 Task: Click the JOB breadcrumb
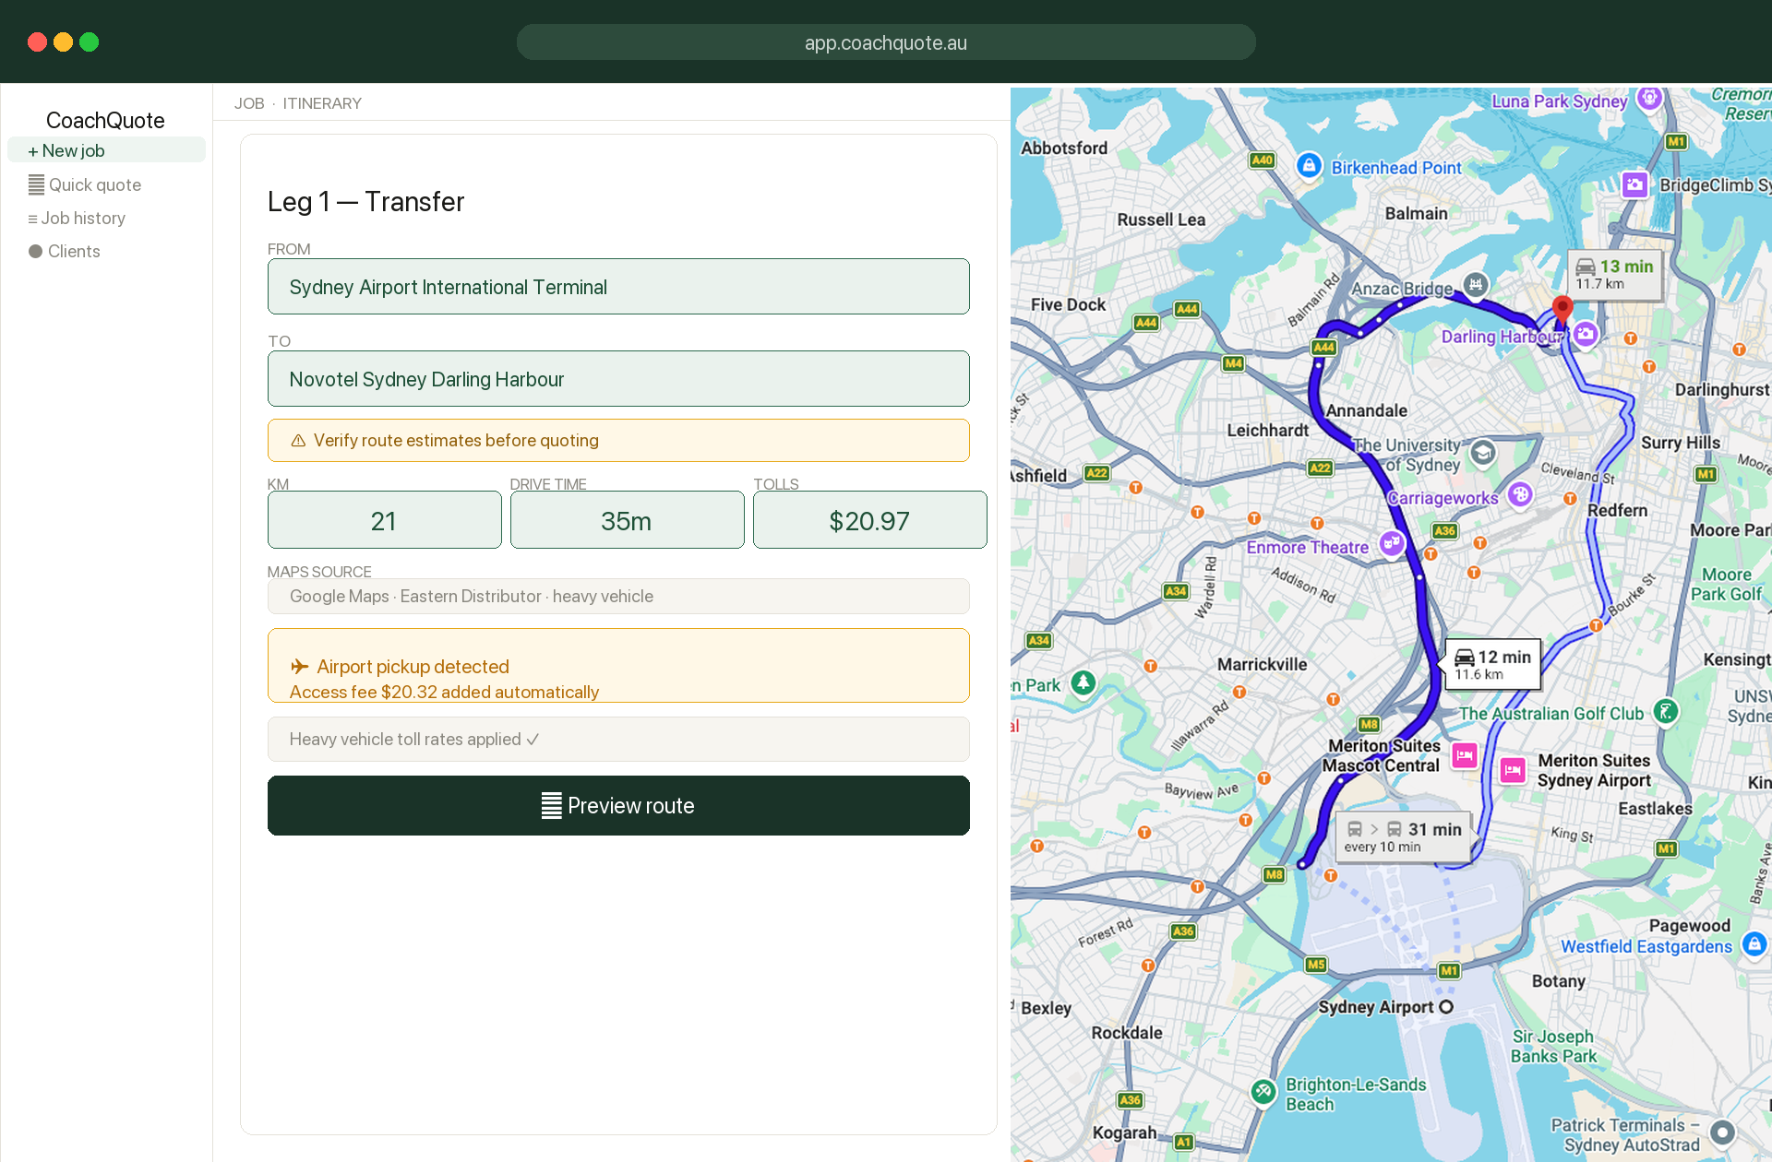249,103
